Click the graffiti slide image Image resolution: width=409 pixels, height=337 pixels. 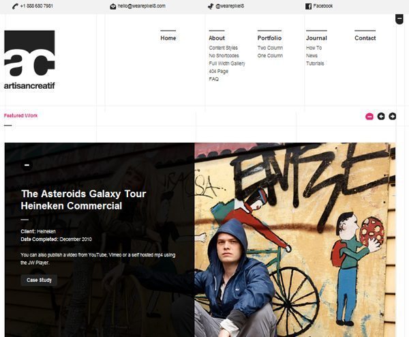tap(294, 239)
